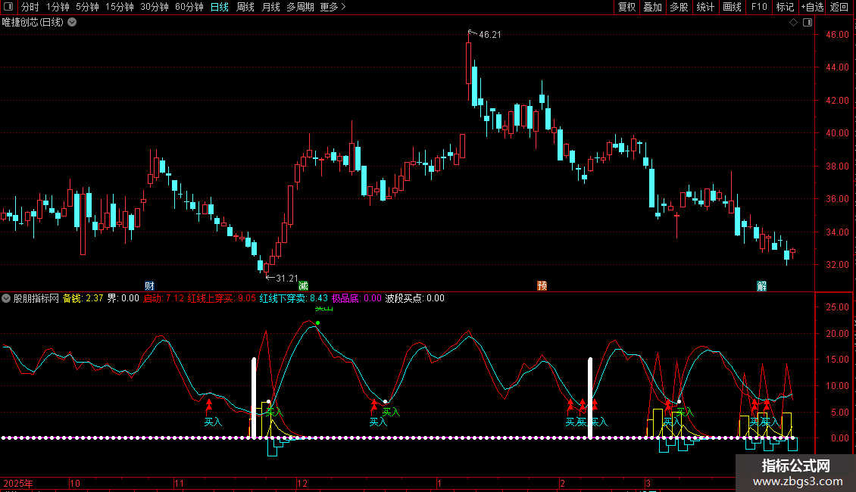
Task: Switch to 1分钟 period tab
Action: [x=58, y=7]
